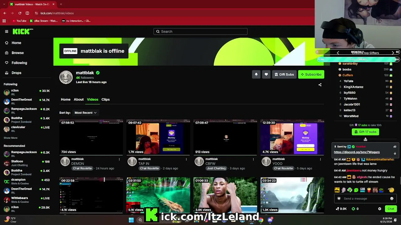Image resolution: width=401 pixels, height=225 pixels.
Task: Click mattblak's profile avatar
Action: pyautogui.click(x=66, y=77)
